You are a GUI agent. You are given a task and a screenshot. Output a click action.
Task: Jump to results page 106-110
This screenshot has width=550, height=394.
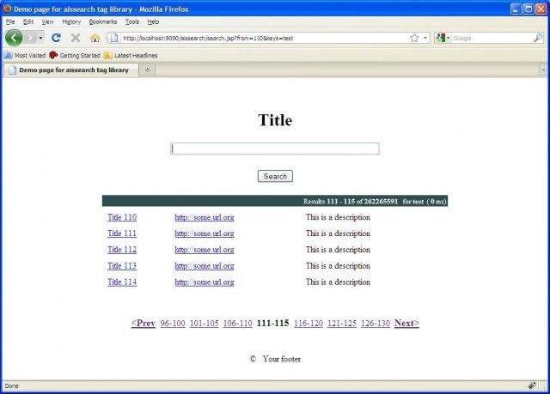coord(237,324)
